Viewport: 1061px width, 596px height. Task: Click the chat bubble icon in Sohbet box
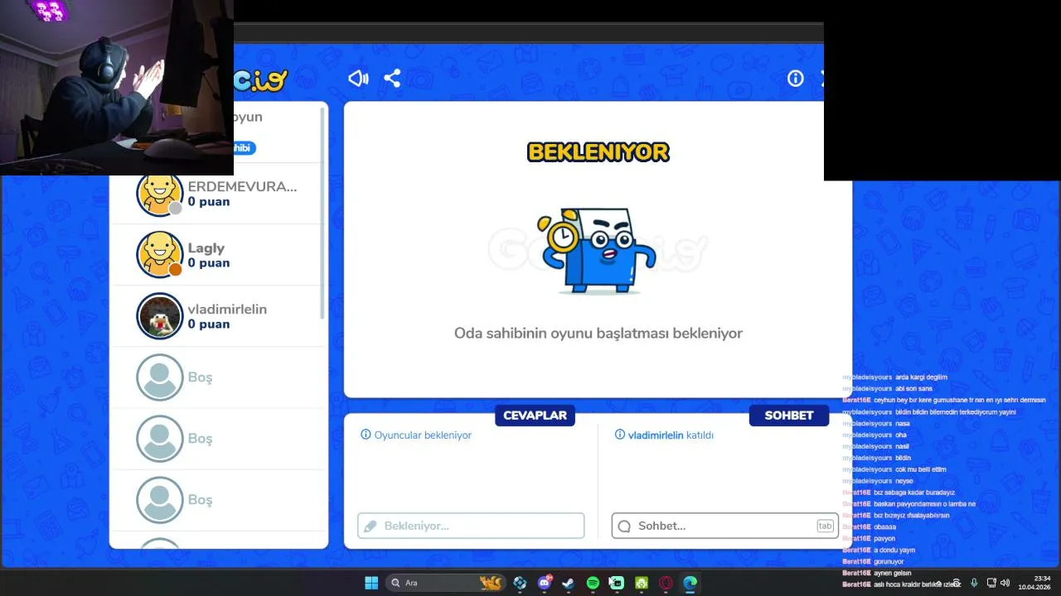click(x=624, y=526)
